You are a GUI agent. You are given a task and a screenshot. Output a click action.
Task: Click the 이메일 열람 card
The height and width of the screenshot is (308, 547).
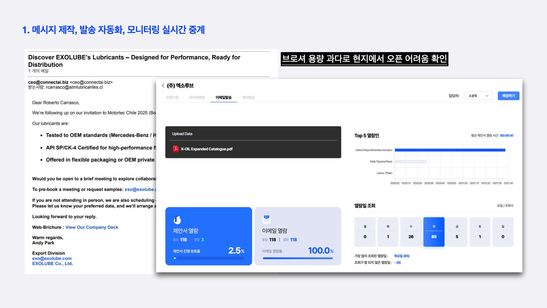298,236
